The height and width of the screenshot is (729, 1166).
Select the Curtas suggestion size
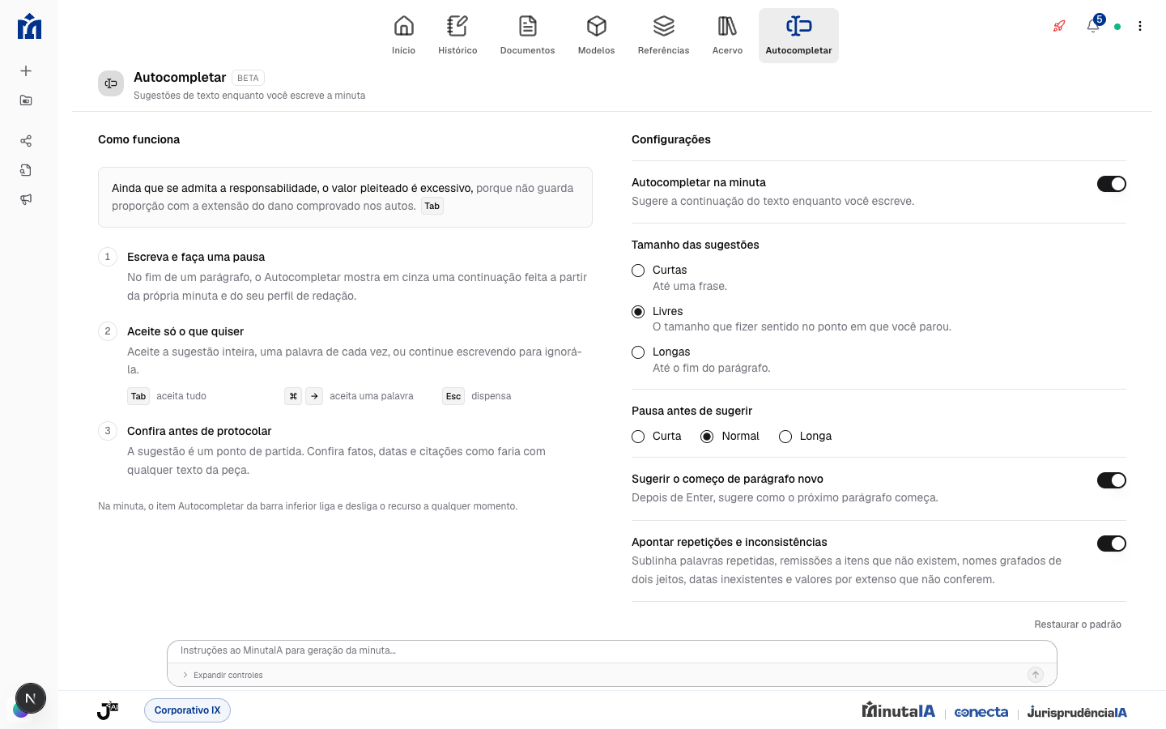pyautogui.click(x=638, y=271)
